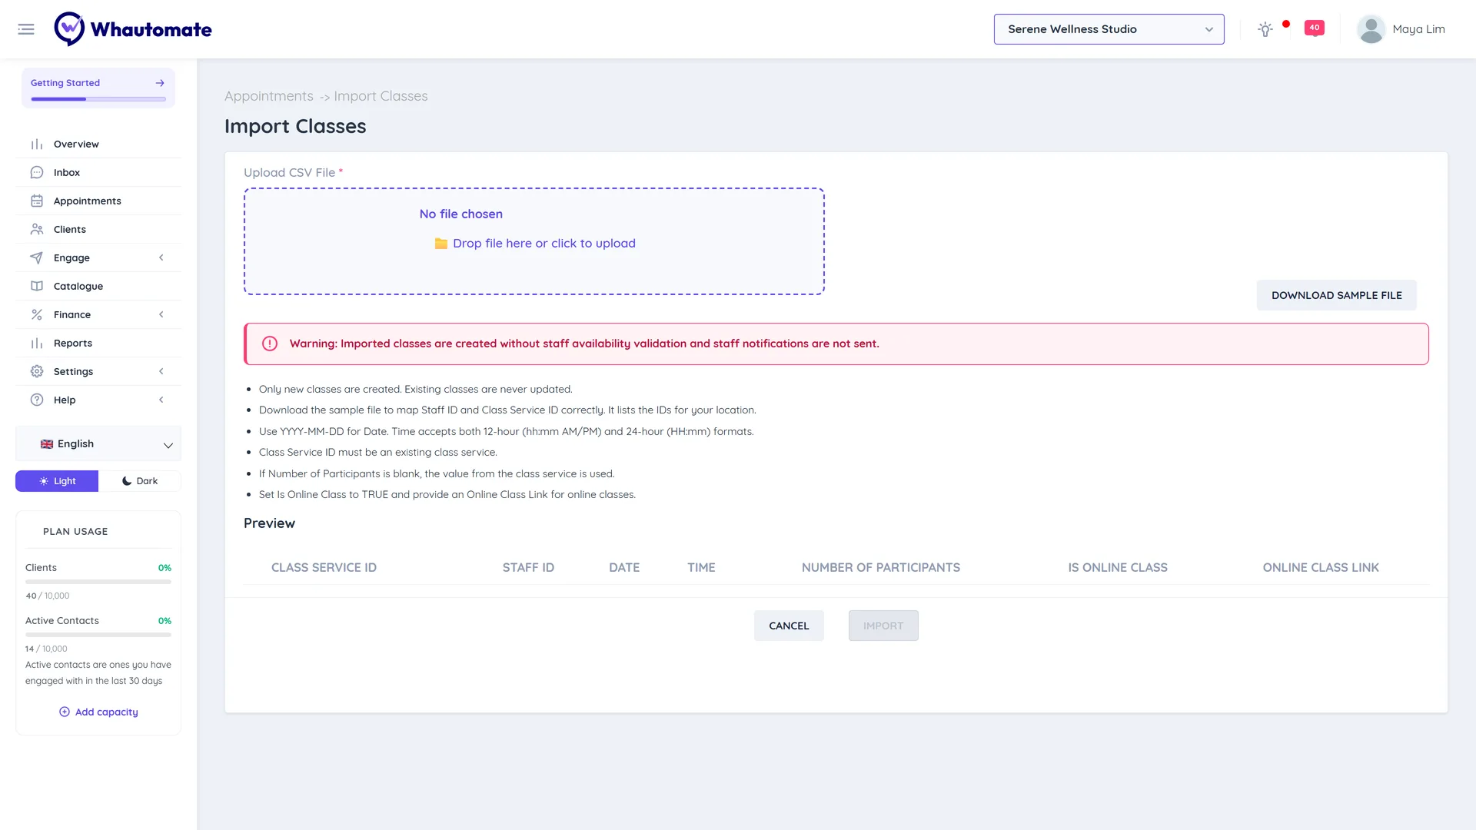Click the Help question mark icon
Image resolution: width=1476 pixels, height=830 pixels.
[37, 400]
